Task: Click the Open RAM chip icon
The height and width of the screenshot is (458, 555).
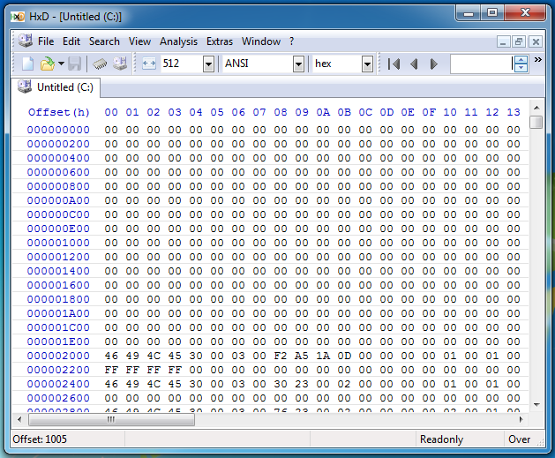Action: 100,64
